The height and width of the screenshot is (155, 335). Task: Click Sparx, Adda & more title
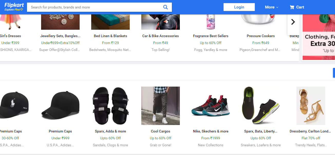110,131
